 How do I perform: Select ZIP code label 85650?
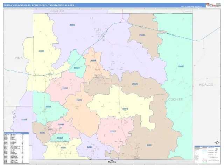coord(60,138)
